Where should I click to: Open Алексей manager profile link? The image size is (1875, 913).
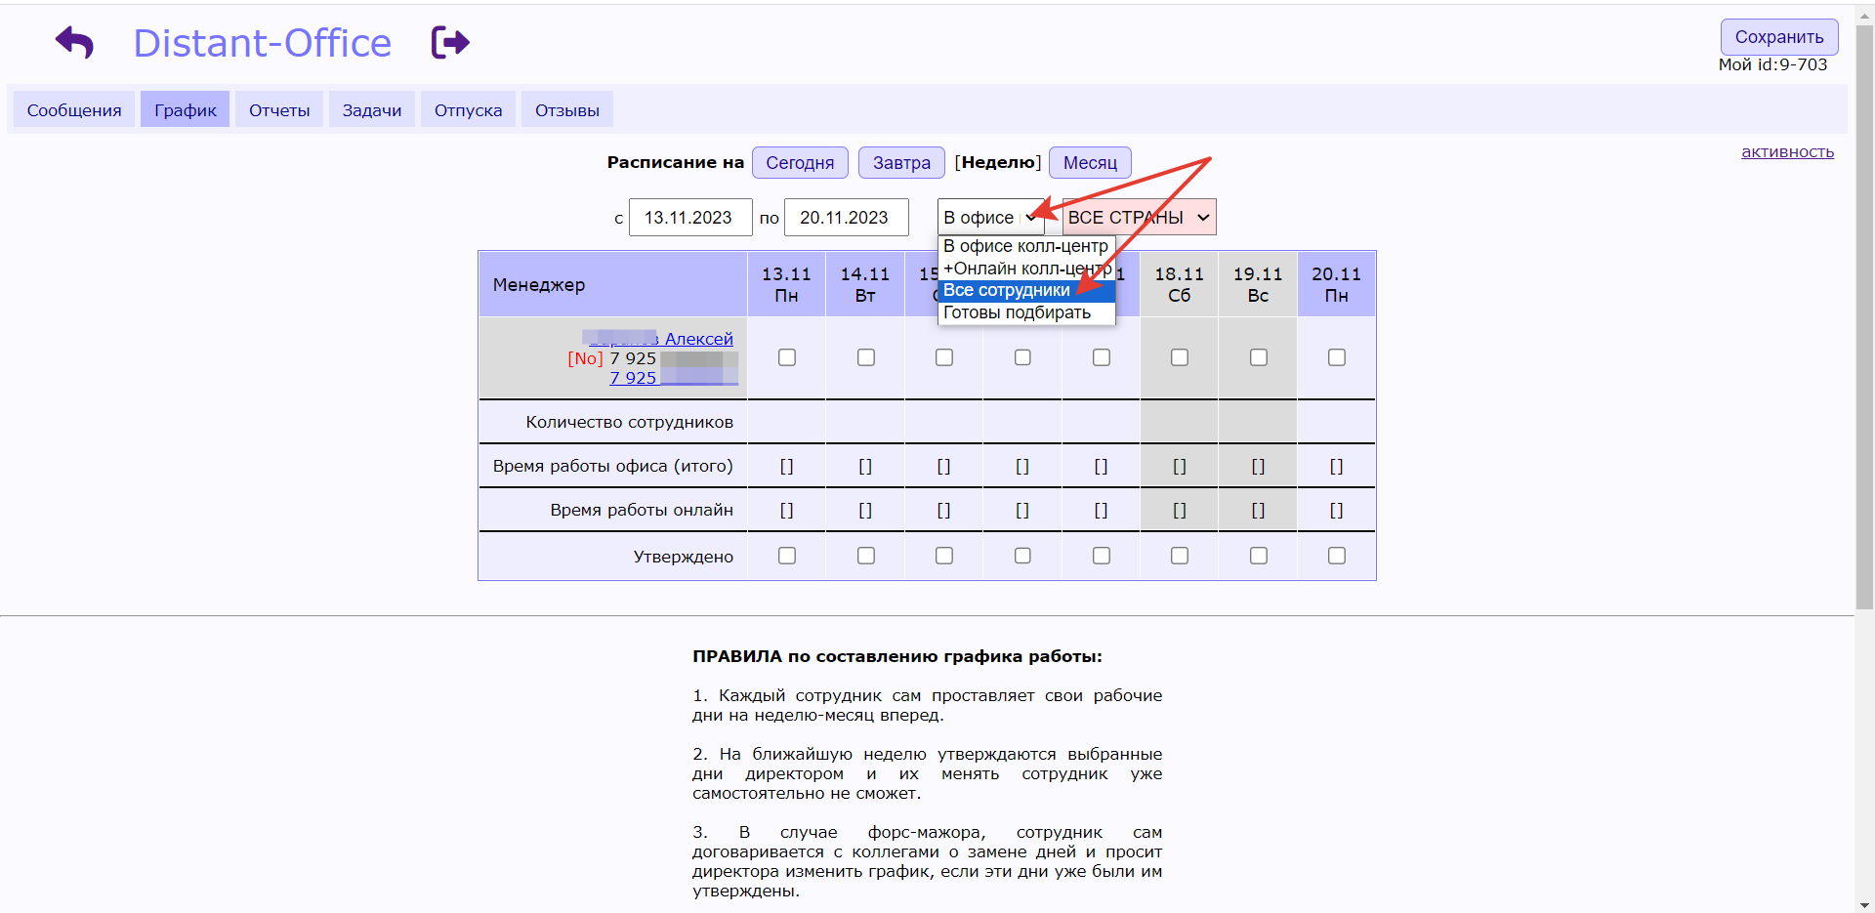point(661,339)
